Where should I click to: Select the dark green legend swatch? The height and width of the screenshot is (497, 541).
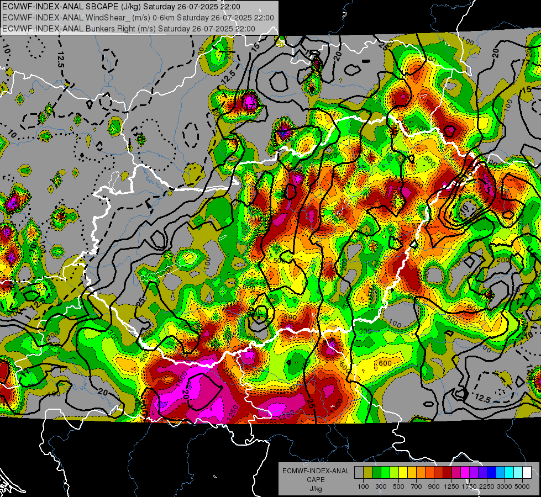(x=376, y=472)
